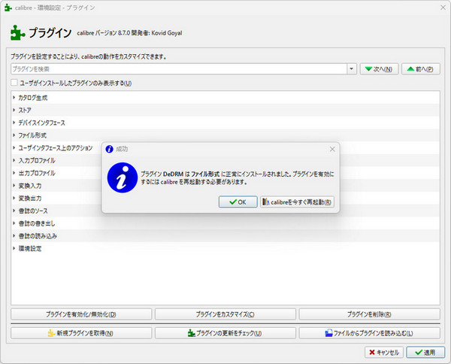Viewport: 451px width, 364px height.
Task: Click the キャンセル button
Action: pos(384,352)
